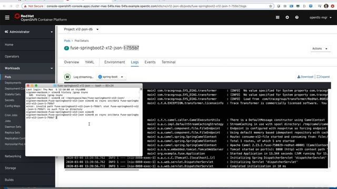Click the Not Secure warning icon
This screenshot has width=337, height=189.
click(x=25, y=6)
